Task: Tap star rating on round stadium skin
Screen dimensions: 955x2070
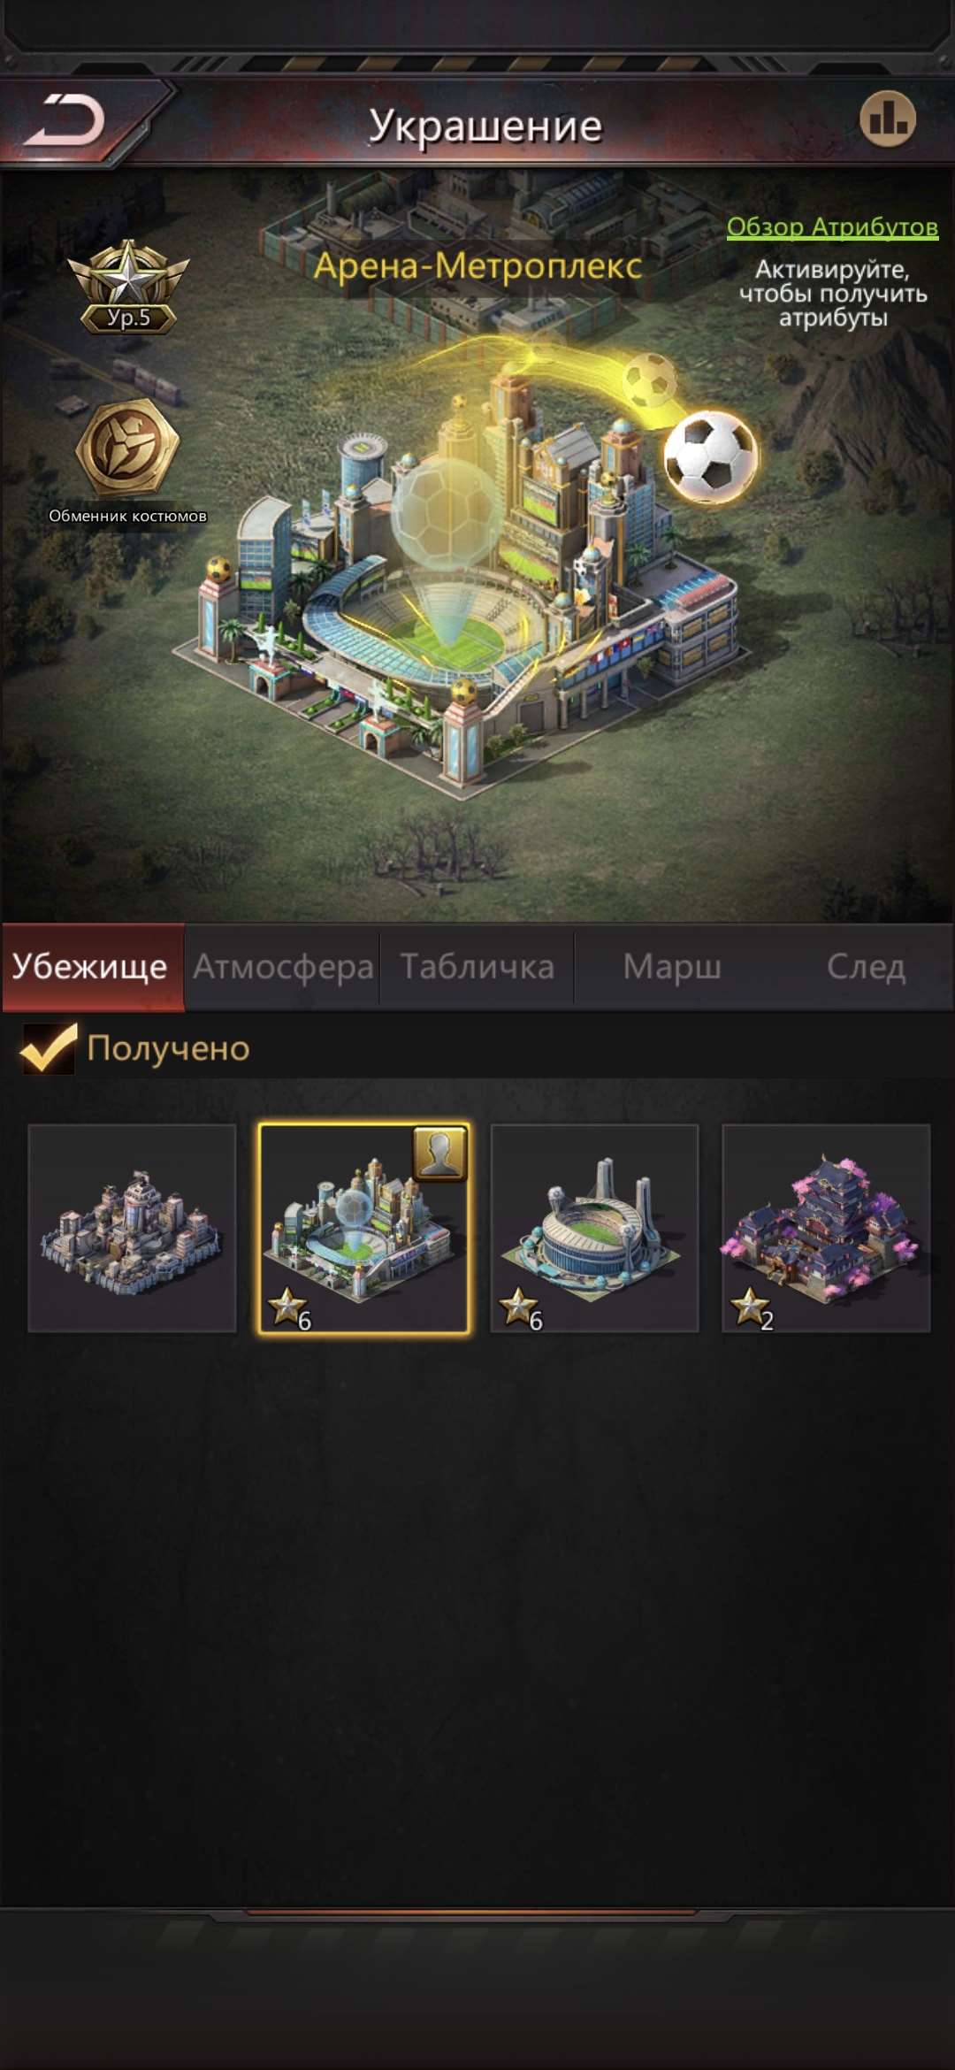Action: click(x=522, y=1309)
